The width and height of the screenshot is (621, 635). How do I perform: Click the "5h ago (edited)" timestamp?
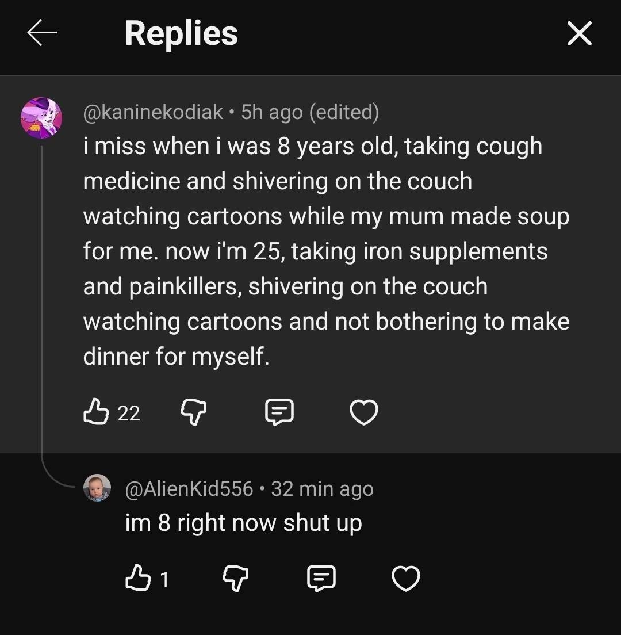tap(310, 112)
